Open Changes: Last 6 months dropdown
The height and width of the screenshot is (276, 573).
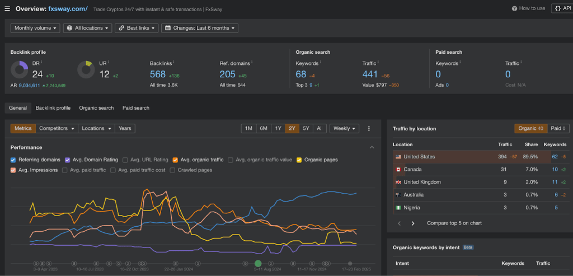pyautogui.click(x=200, y=28)
